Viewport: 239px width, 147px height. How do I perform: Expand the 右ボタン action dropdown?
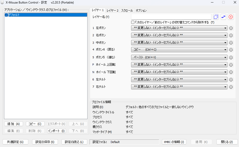click(x=179, y=35)
